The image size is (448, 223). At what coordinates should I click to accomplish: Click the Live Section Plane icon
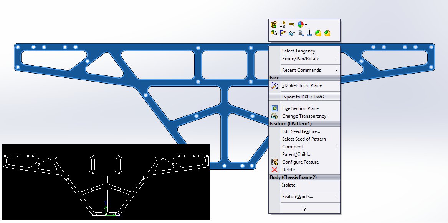pyautogui.click(x=274, y=108)
